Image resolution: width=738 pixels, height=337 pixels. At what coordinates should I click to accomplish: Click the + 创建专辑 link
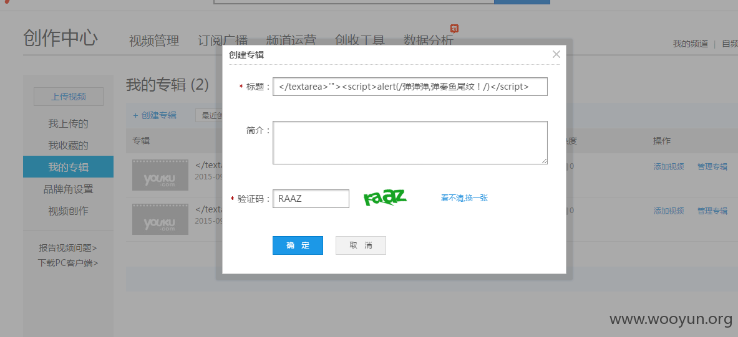155,115
